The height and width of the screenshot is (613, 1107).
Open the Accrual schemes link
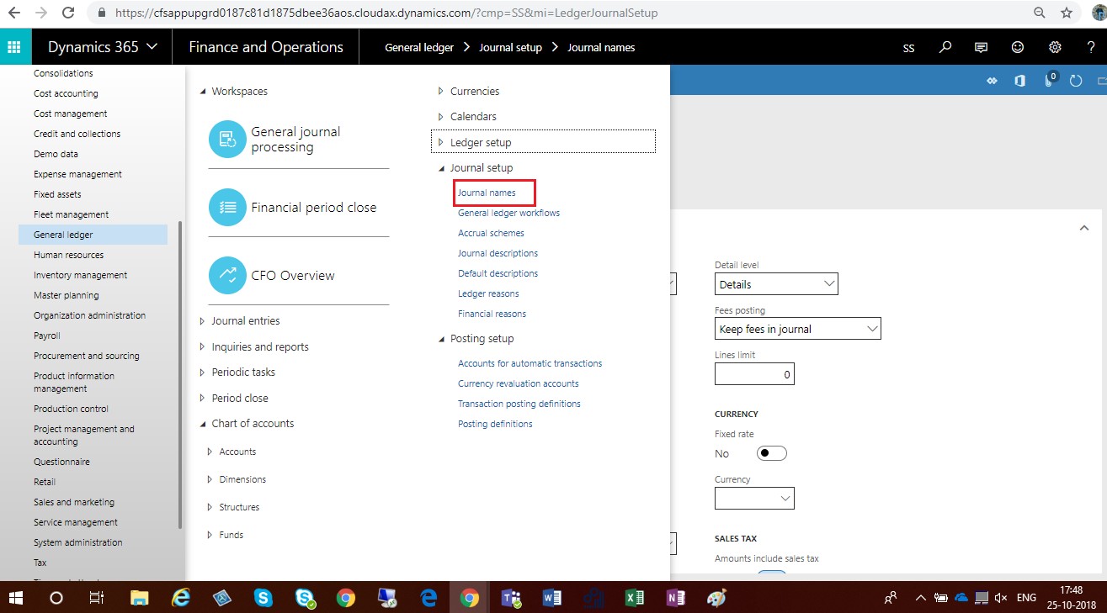pyautogui.click(x=491, y=233)
